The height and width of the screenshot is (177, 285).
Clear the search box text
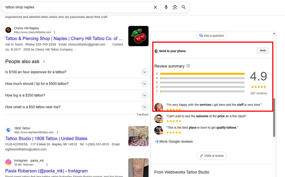coord(155,7)
